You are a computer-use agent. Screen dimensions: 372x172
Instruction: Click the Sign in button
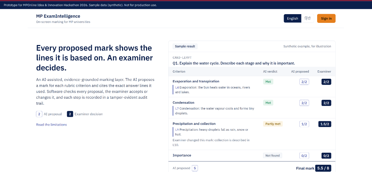coord(326,19)
